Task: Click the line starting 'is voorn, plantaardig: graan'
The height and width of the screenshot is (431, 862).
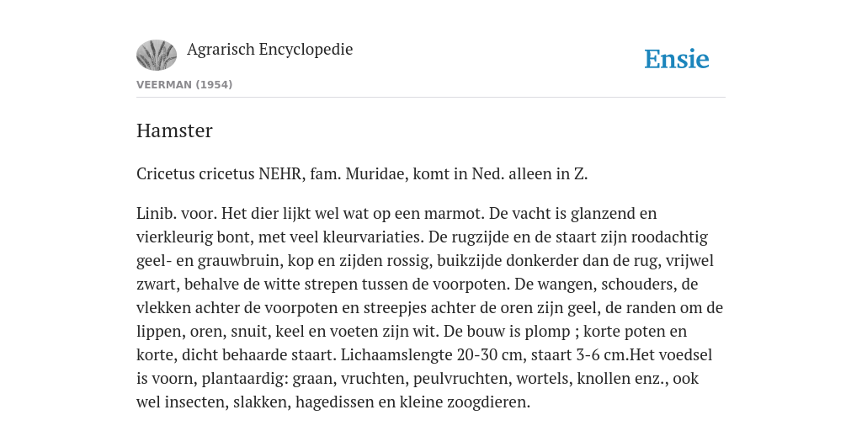Action: click(x=418, y=379)
